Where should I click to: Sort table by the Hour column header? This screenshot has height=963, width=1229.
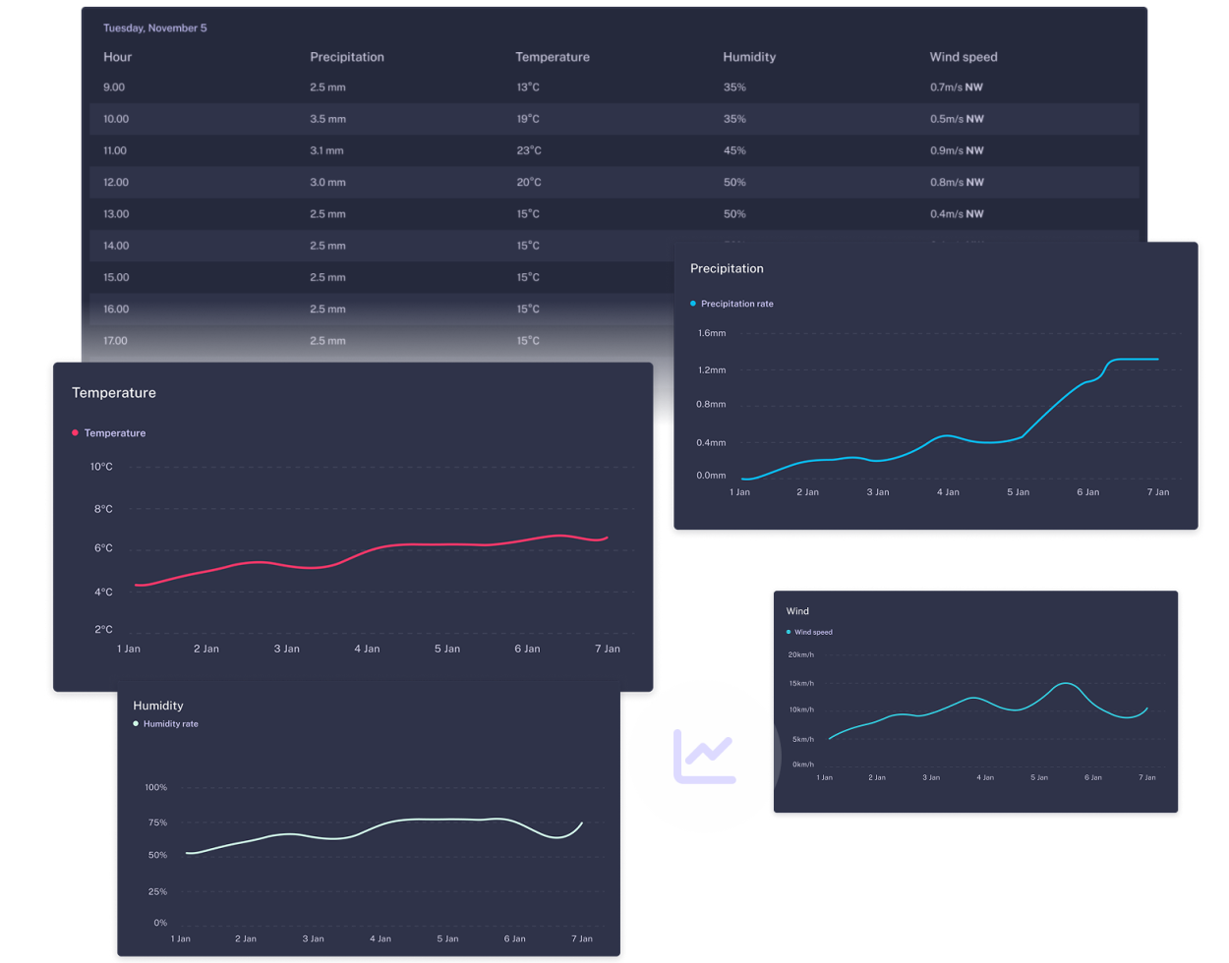(x=117, y=57)
